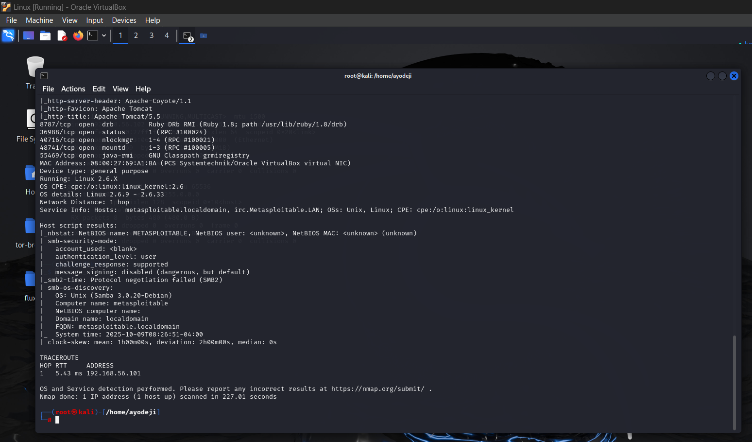Screen dimensions: 752x442
Task: Click the '/home/ayodeji' path in the prompt
Action: tap(131, 412)
